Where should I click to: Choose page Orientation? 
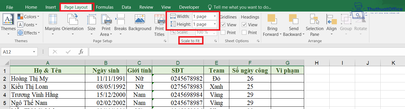click(x=72, y=24)
